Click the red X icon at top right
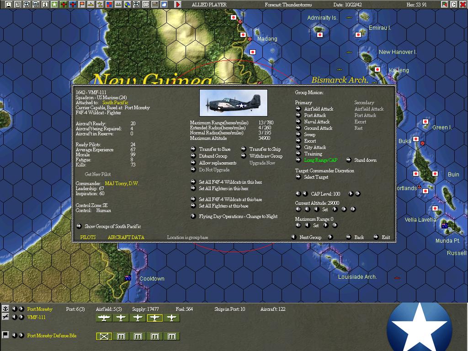This screenshot has height=351, width=468. (463, 4)
